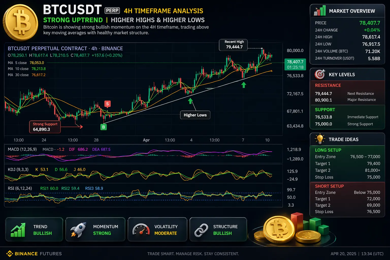Screen dimensions: 390x260
Task: Click the Binance diamond logo in the footer
Action: point(10,253)
